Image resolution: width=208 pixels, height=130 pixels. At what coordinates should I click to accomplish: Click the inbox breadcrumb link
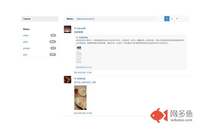tap(79, 19)
